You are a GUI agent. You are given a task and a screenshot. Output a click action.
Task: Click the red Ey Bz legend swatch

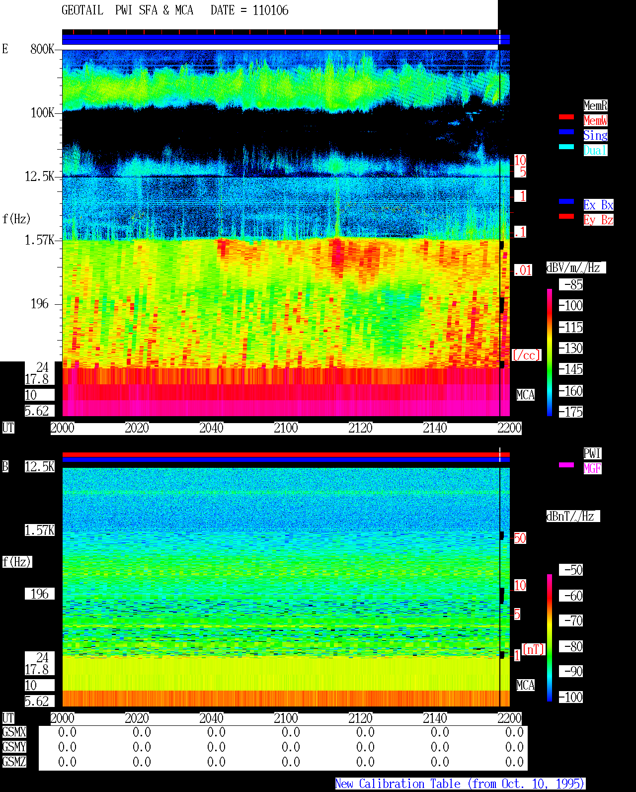pyautogui.click(x=566, y=216)
